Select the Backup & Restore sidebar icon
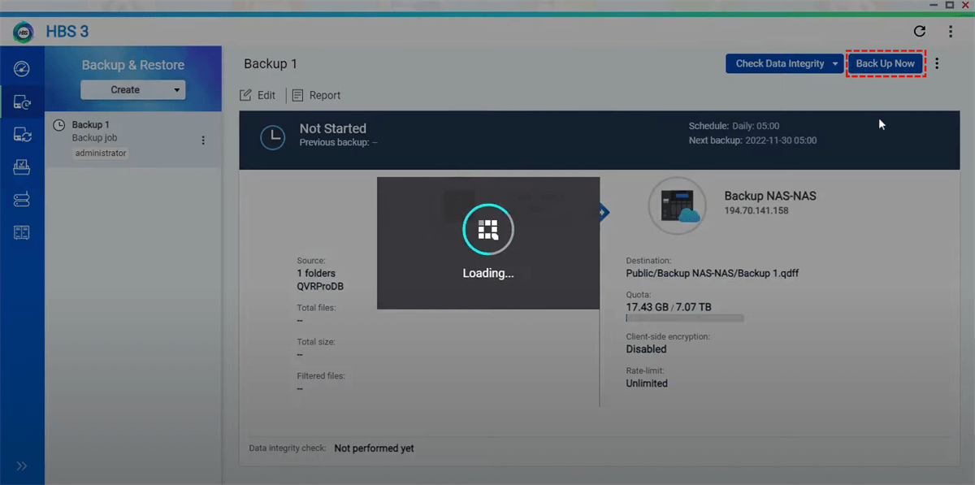Image resolution: width=975 pixels, height=485 pixels. (22, 102)
